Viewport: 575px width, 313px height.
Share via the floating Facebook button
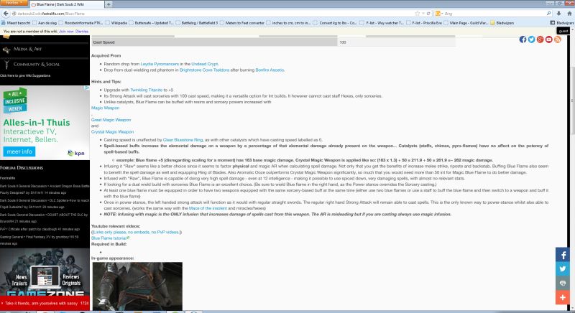563,255
